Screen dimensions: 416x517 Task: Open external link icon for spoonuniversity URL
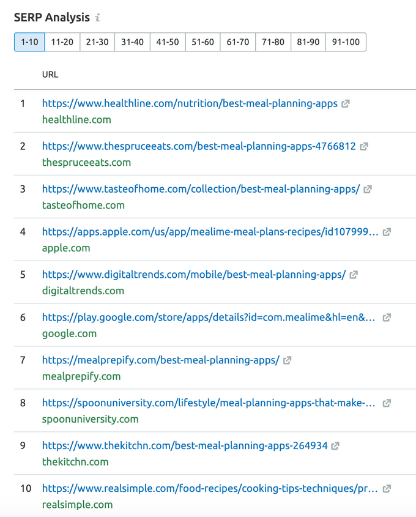coord(387,403)
